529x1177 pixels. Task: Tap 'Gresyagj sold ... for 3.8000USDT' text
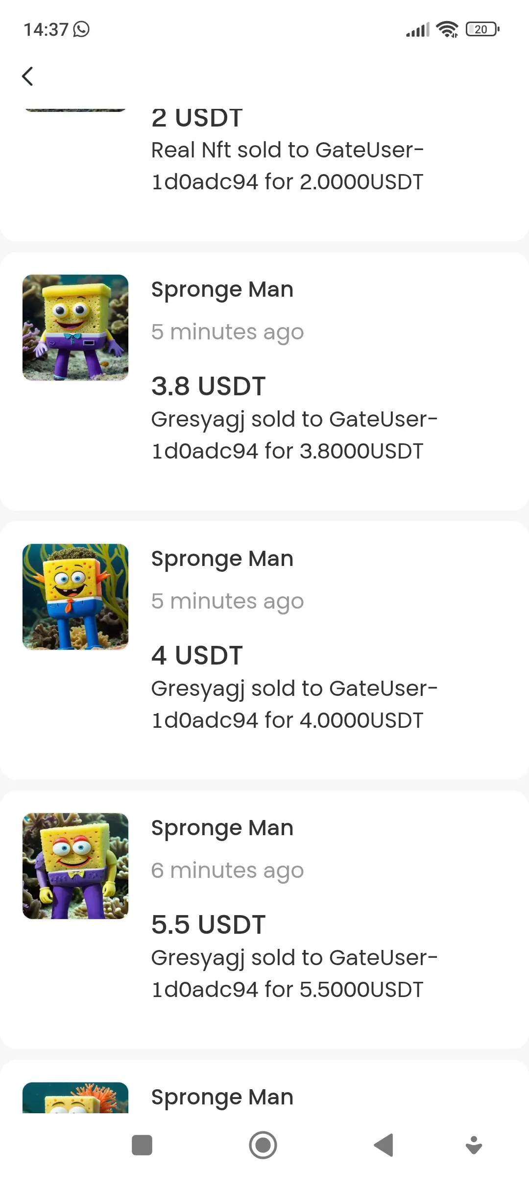294,435
